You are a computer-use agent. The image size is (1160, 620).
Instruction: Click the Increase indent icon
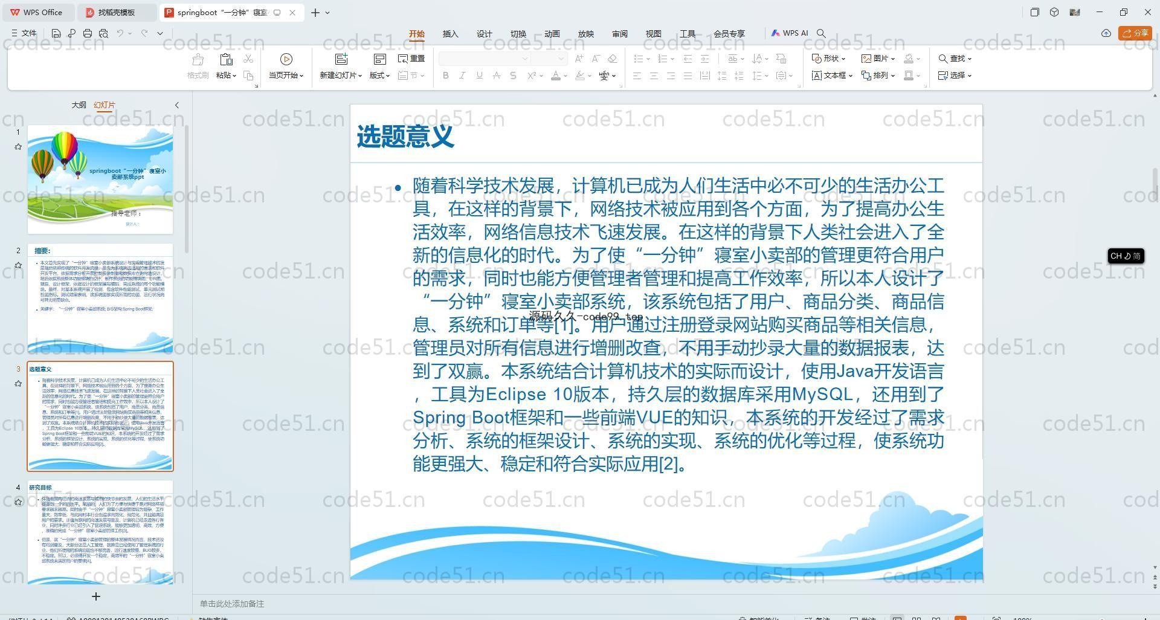(704, 59)
